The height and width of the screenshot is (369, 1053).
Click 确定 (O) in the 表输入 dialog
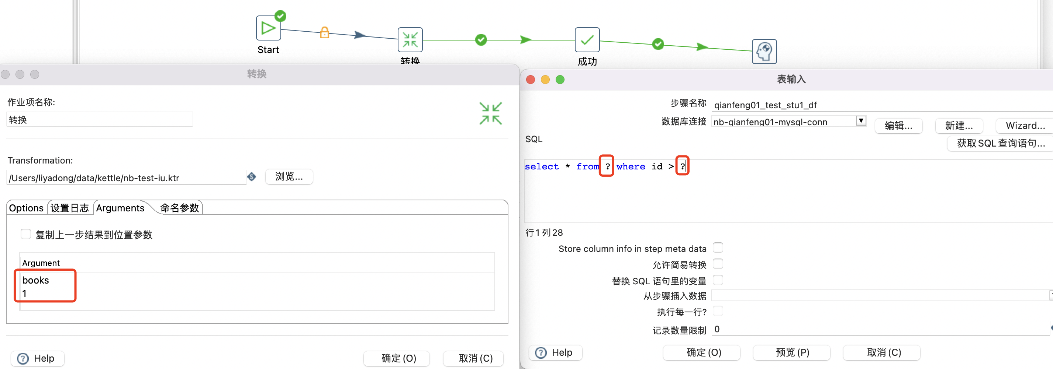tap(701, 353)
